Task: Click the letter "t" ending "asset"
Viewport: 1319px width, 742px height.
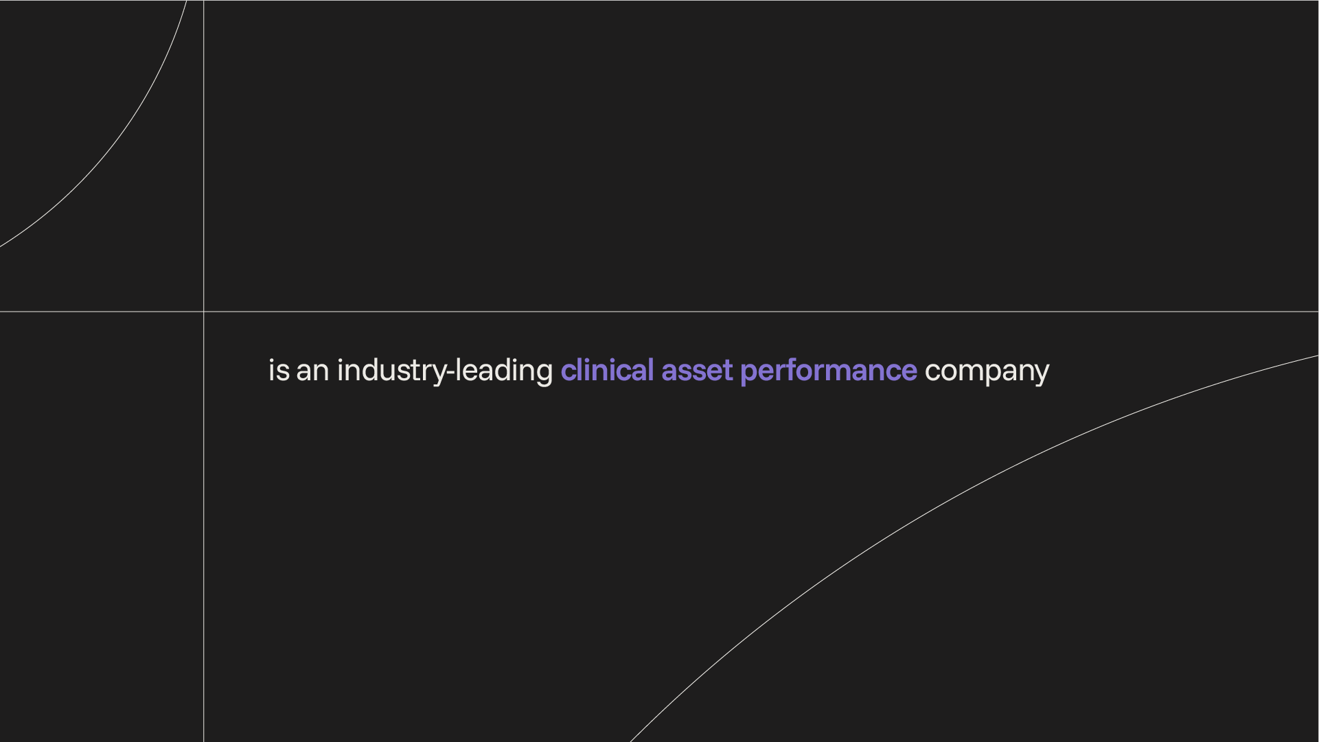Action: 728,371
